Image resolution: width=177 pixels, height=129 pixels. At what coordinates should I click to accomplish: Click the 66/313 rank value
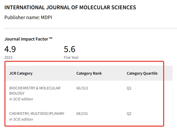click(82, 88)
